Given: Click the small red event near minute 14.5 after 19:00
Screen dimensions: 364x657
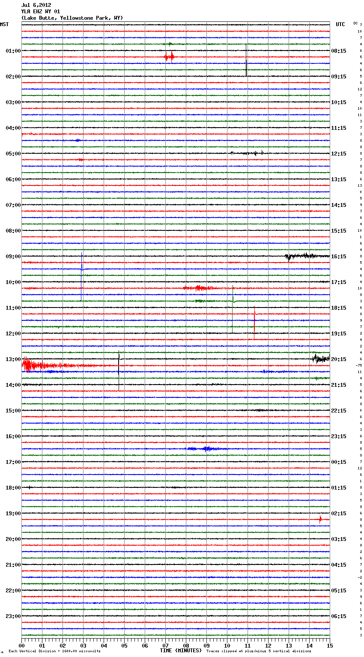Looking at the screenshot, I should click(320, 520).
